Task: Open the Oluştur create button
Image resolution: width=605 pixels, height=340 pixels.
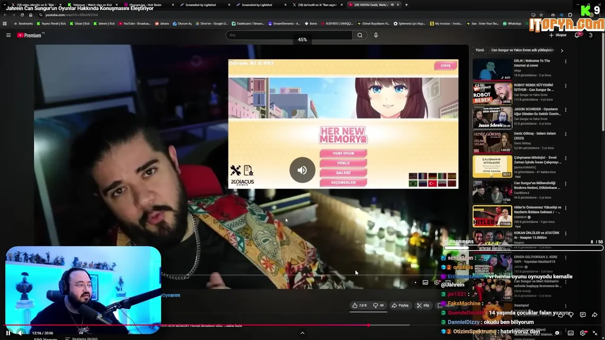Action: point(558,35)
